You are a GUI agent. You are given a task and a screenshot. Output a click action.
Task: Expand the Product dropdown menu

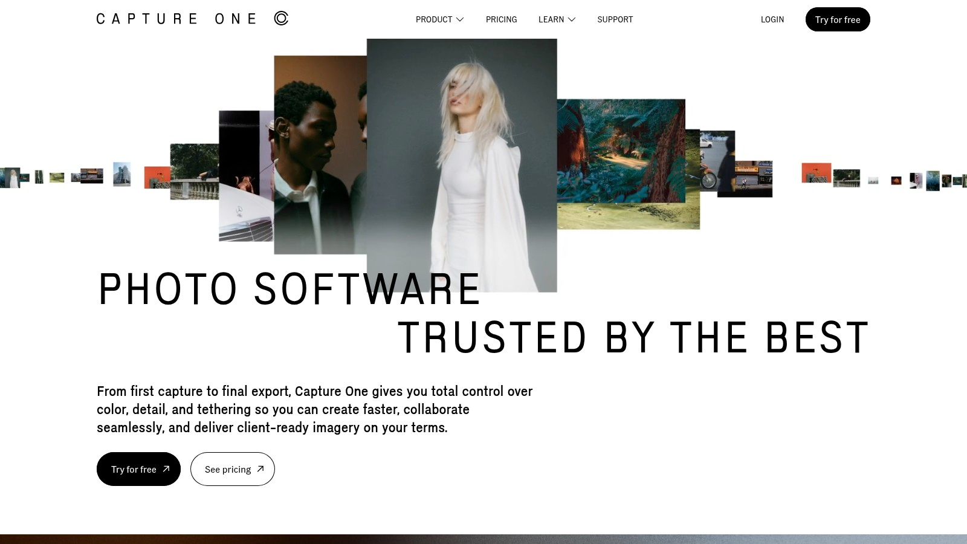(439, 19)
